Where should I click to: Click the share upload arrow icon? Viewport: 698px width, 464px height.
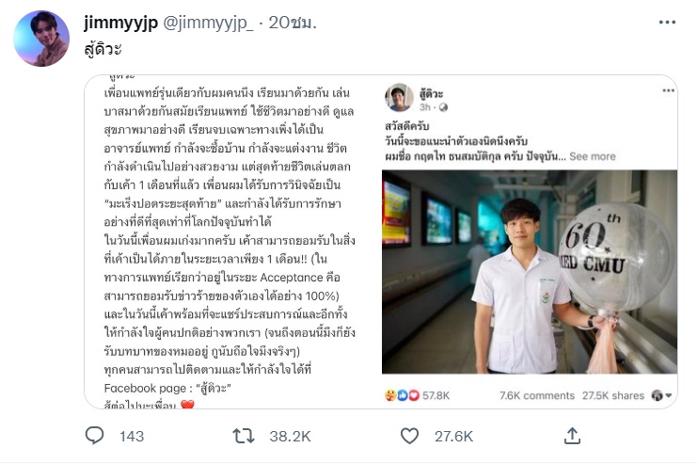[x=572, y=436]
